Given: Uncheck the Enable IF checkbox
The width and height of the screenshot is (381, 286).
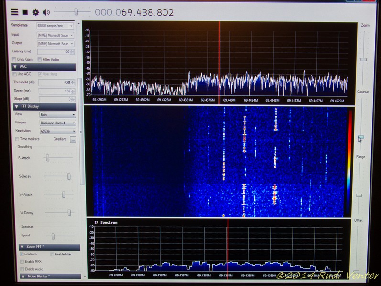Looking at the screenshot, I should click(22, 254).
